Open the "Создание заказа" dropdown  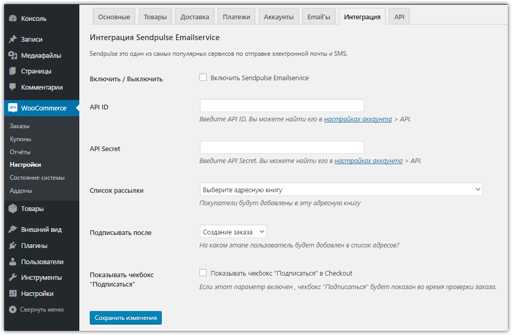click(233, 231)
